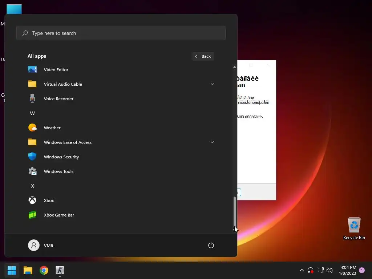Launch Voice Recorder via its microphone icon
The height and width of the screenshot is (279, 372).
pos(32,98)
